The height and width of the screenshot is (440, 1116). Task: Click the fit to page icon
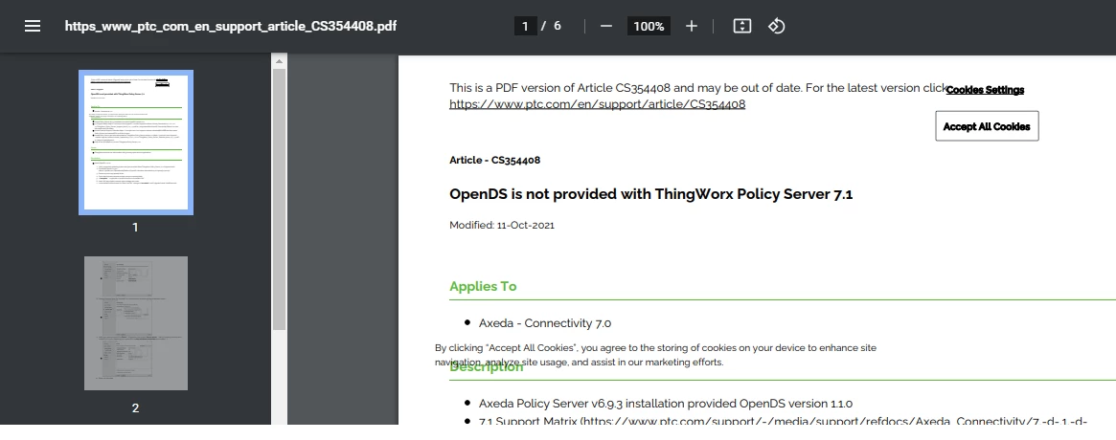[741, 26]
